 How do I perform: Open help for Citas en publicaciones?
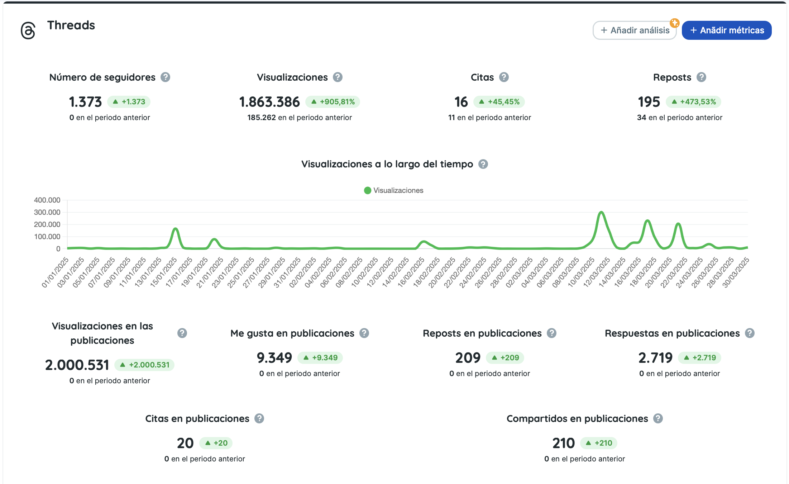pyautogui.click(x=259, y=418)
